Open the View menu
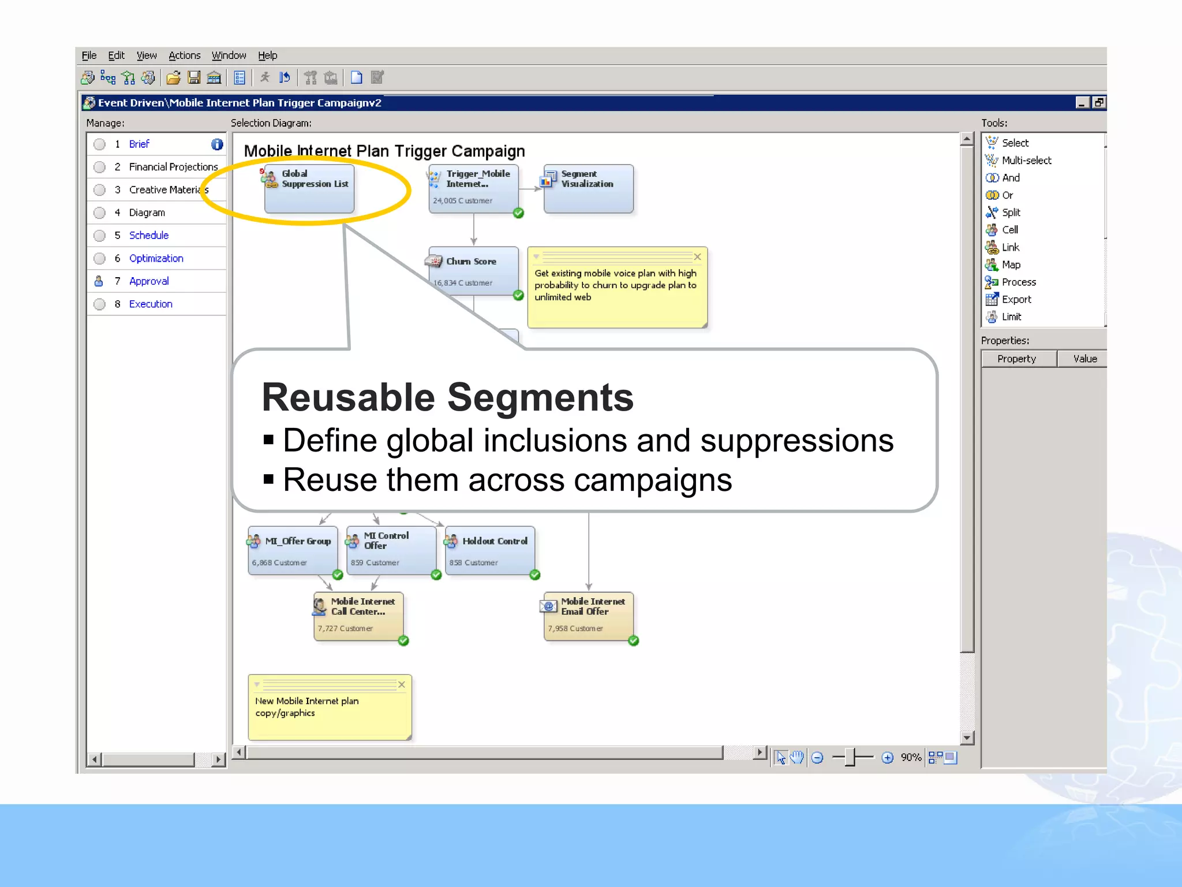This screenshot has width=1182, height=887. point(146,55)
